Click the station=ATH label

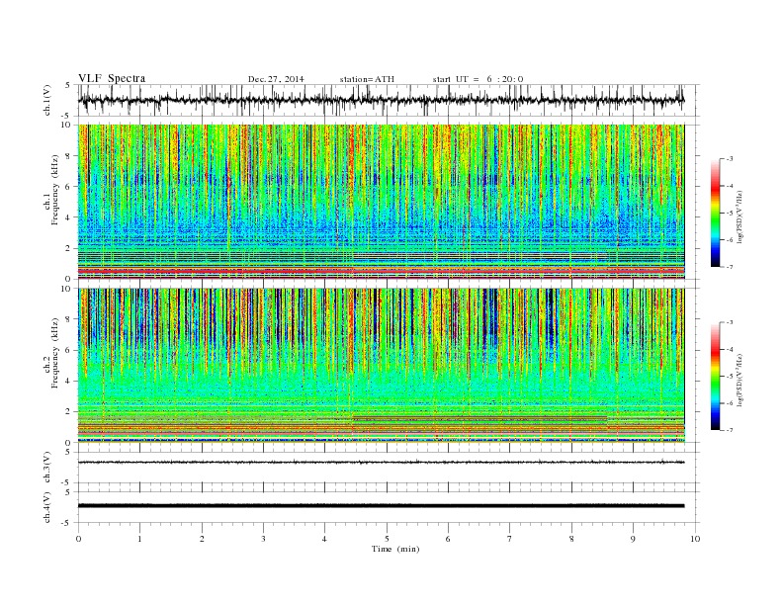tap(367, 79)
